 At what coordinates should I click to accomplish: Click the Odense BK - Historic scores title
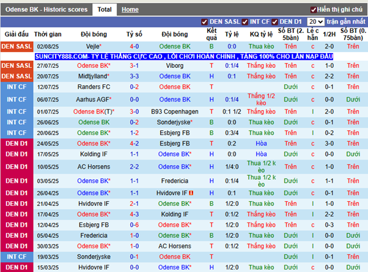(46, 10)
